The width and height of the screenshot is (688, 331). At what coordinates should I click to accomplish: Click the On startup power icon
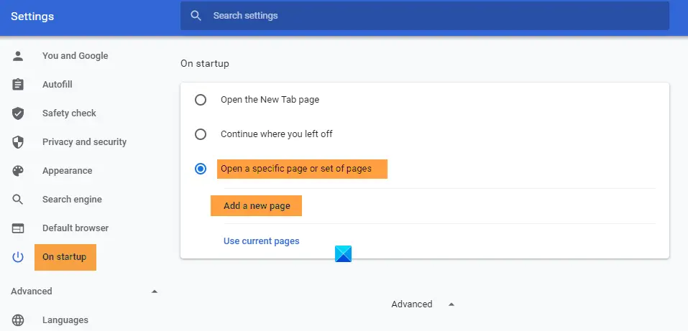(x=18, y=257)
